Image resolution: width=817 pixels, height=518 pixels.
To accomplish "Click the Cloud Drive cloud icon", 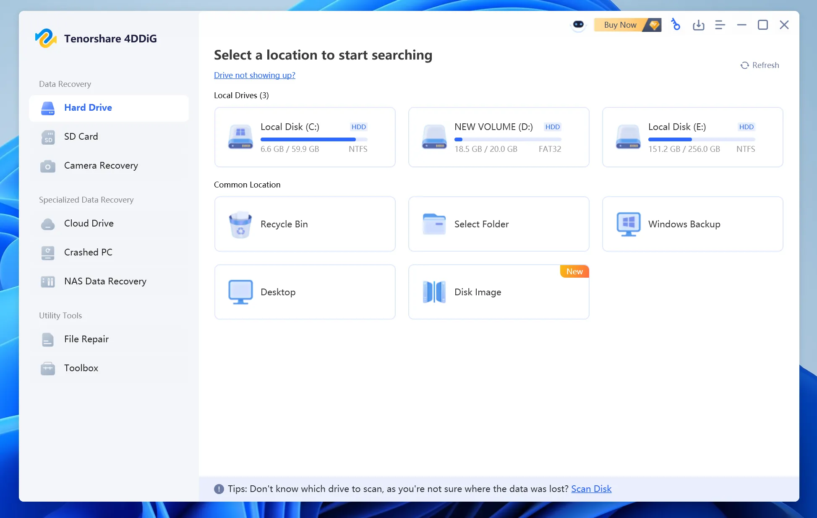I will [48, 224].
